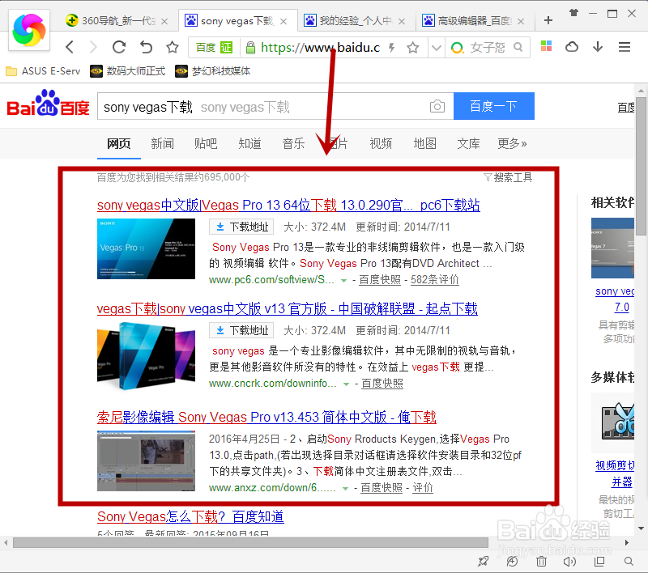Expand the arrow next to www.cncrk.com URL
The image size is (648, 573).
click(346, 384)
